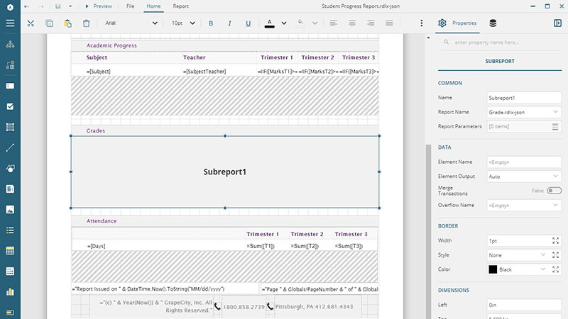
Task: Open the Data panel database icon
Action: pos(493,23)
